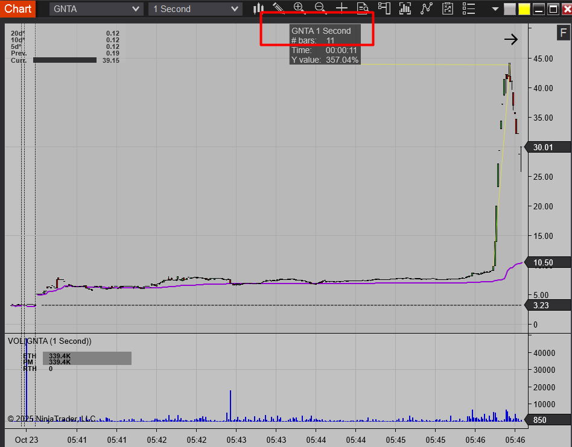Expand the toolbar overflow arrow
The height and width of the screenshot is (447, 572).
495,9
